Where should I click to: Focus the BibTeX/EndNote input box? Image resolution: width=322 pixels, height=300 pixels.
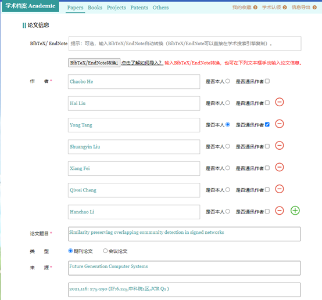(x=185, y=44)
